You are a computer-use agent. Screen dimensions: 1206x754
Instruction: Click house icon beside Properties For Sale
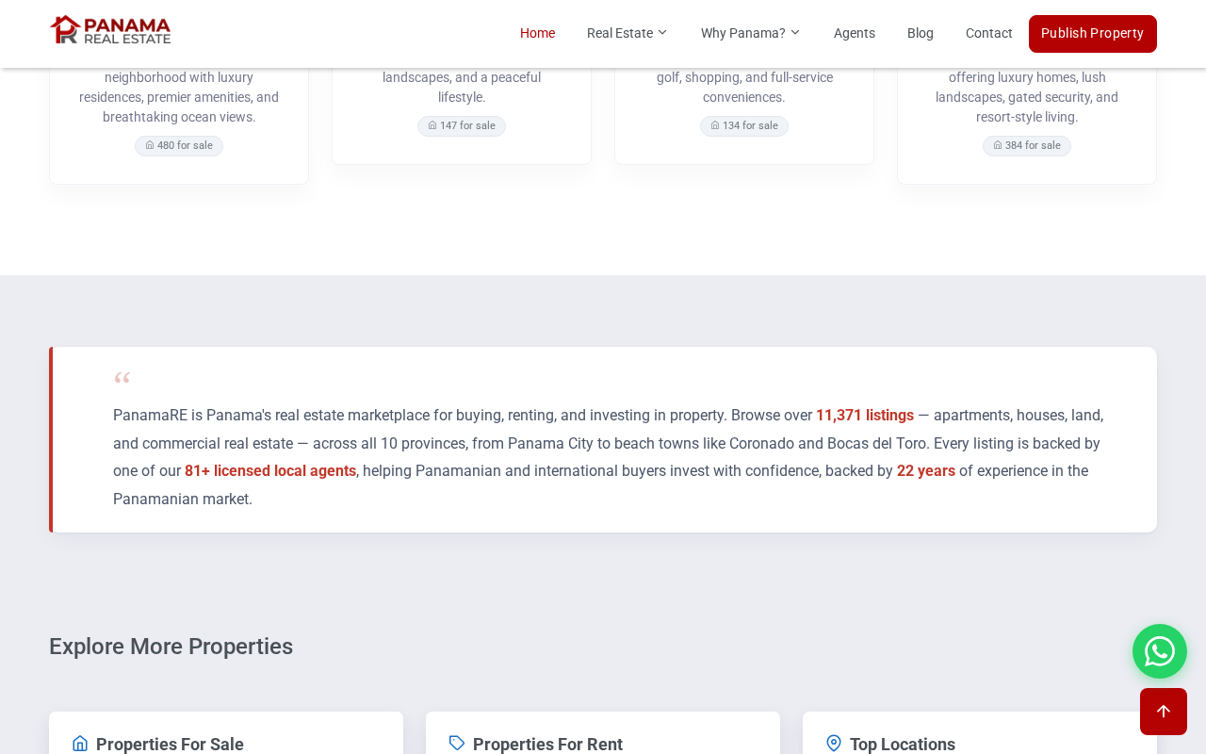tap(80, 744)
